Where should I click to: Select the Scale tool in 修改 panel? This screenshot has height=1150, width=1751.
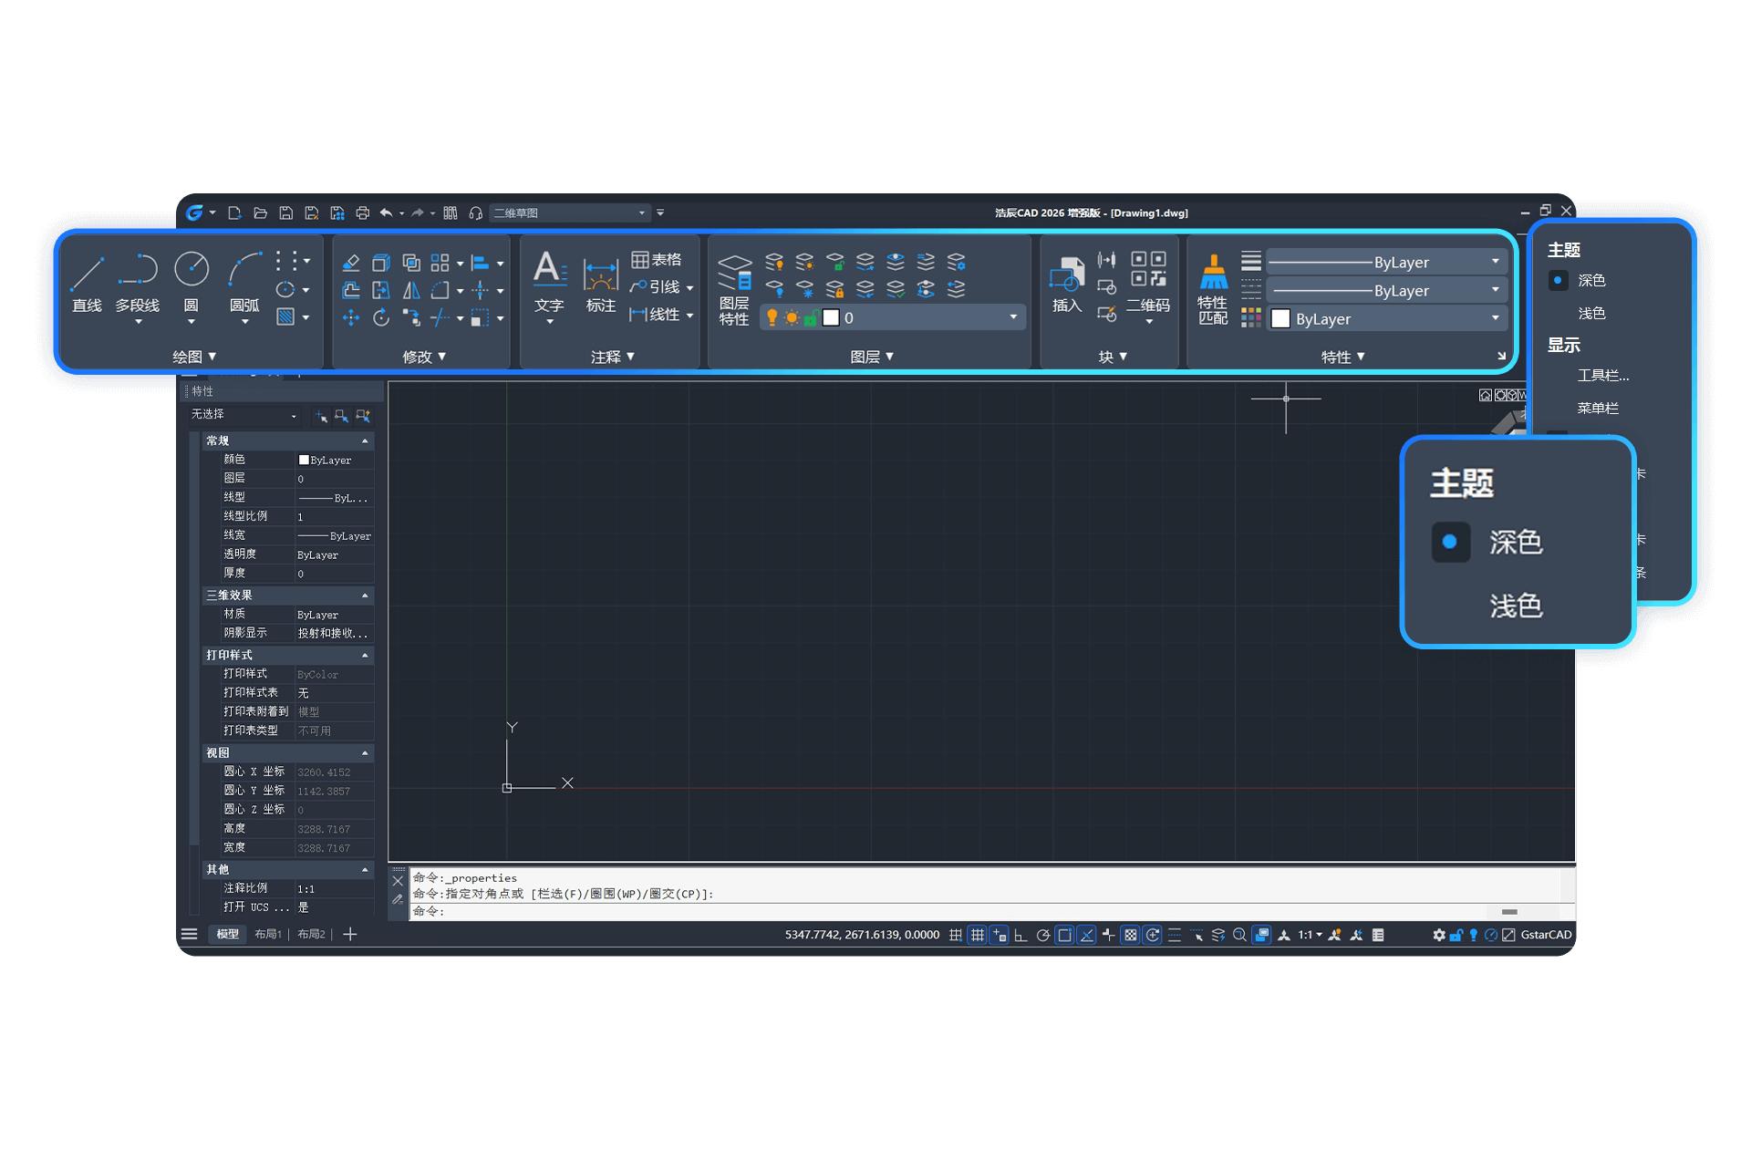(480, 317)
